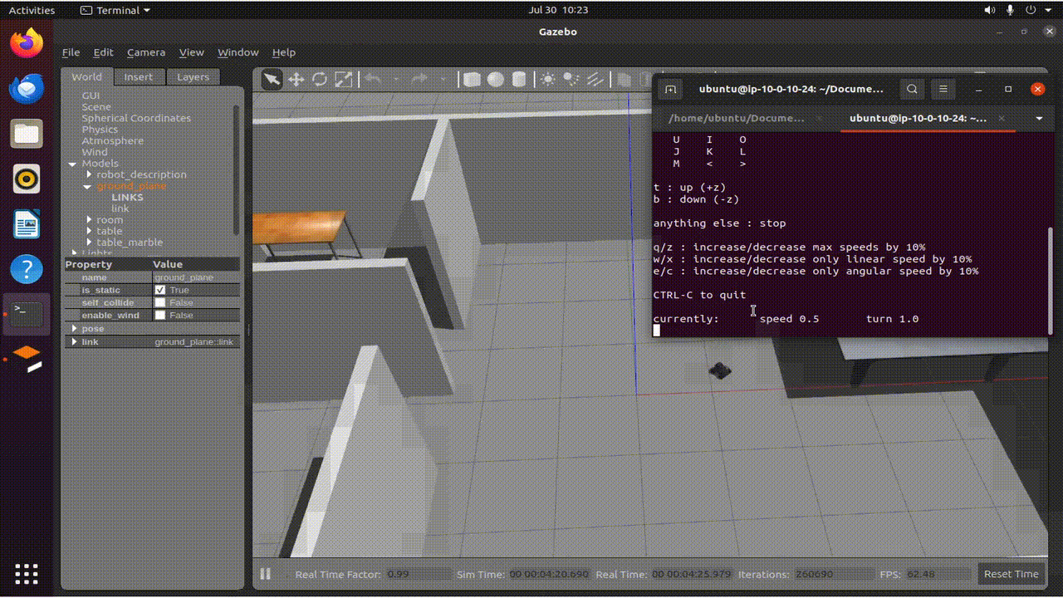Click the terminal search icon

pos(912,89)
